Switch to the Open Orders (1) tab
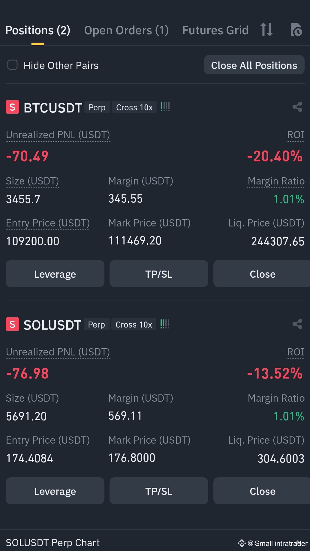This screenshot has width=310, height=551. coord(126,30)
